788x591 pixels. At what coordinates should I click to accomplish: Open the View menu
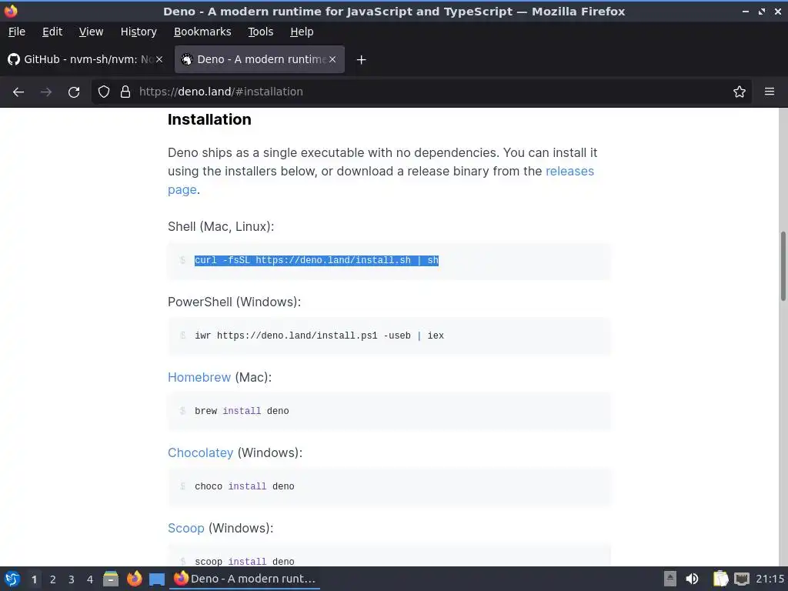[91, 32]
